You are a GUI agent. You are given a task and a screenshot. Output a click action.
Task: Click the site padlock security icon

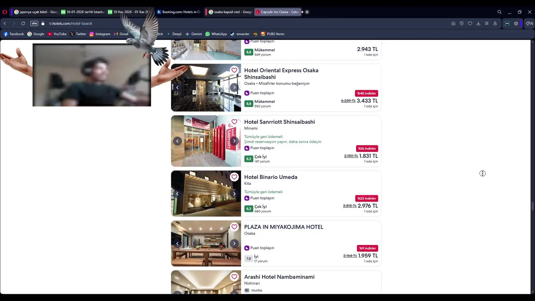[x=43, y=23]
